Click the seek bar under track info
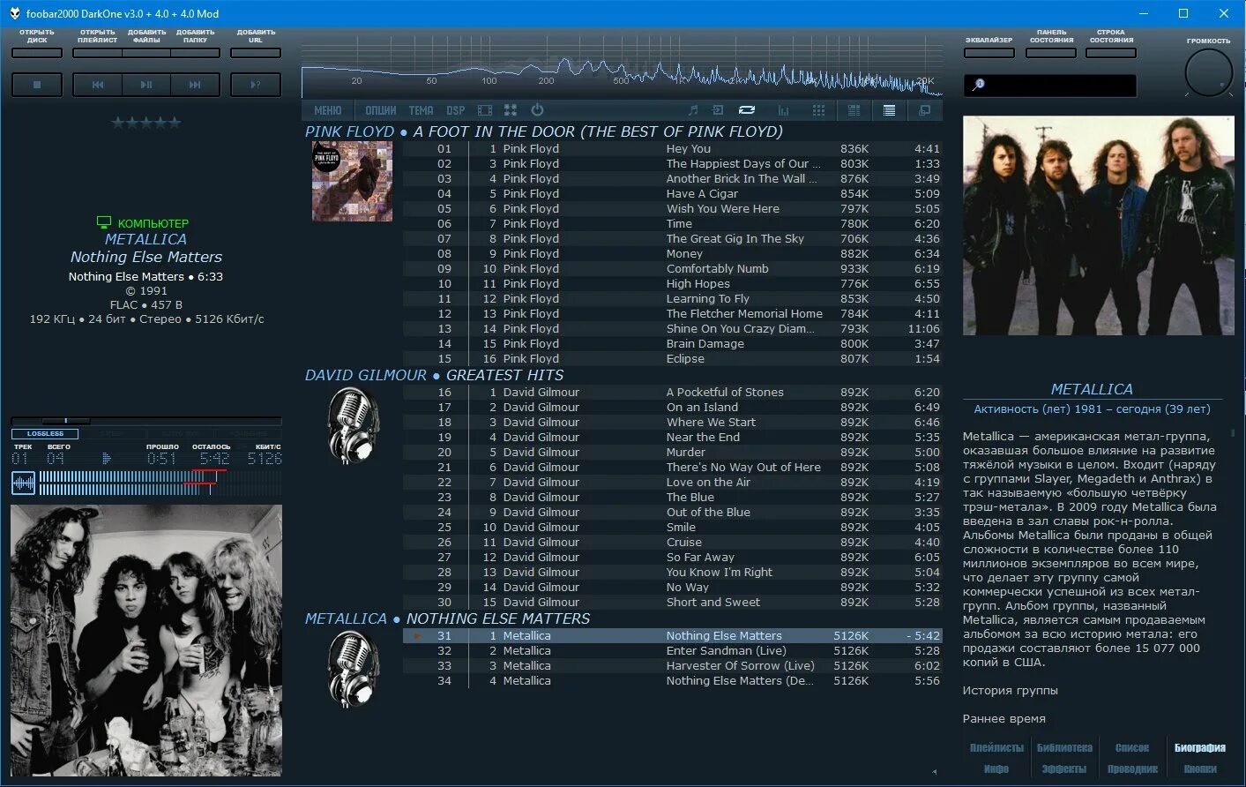The image size is (1246, 787). [146, 421]
